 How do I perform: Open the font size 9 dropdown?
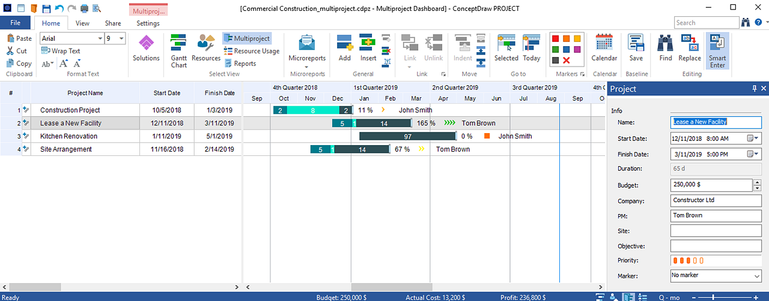122,38
